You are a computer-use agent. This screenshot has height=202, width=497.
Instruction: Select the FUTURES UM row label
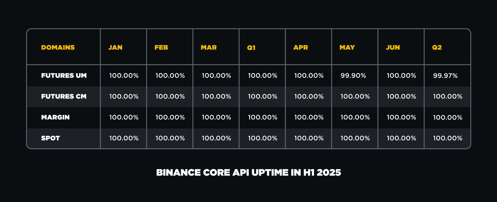[64, 76]
